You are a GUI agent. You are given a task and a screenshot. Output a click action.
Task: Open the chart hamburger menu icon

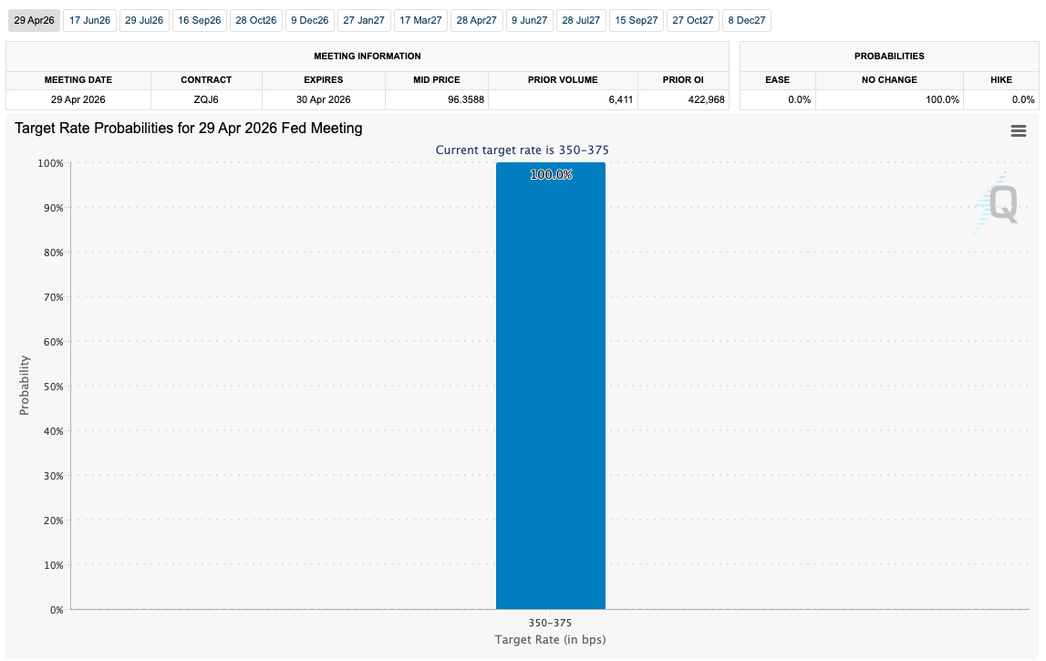(x=1019, y=131)
